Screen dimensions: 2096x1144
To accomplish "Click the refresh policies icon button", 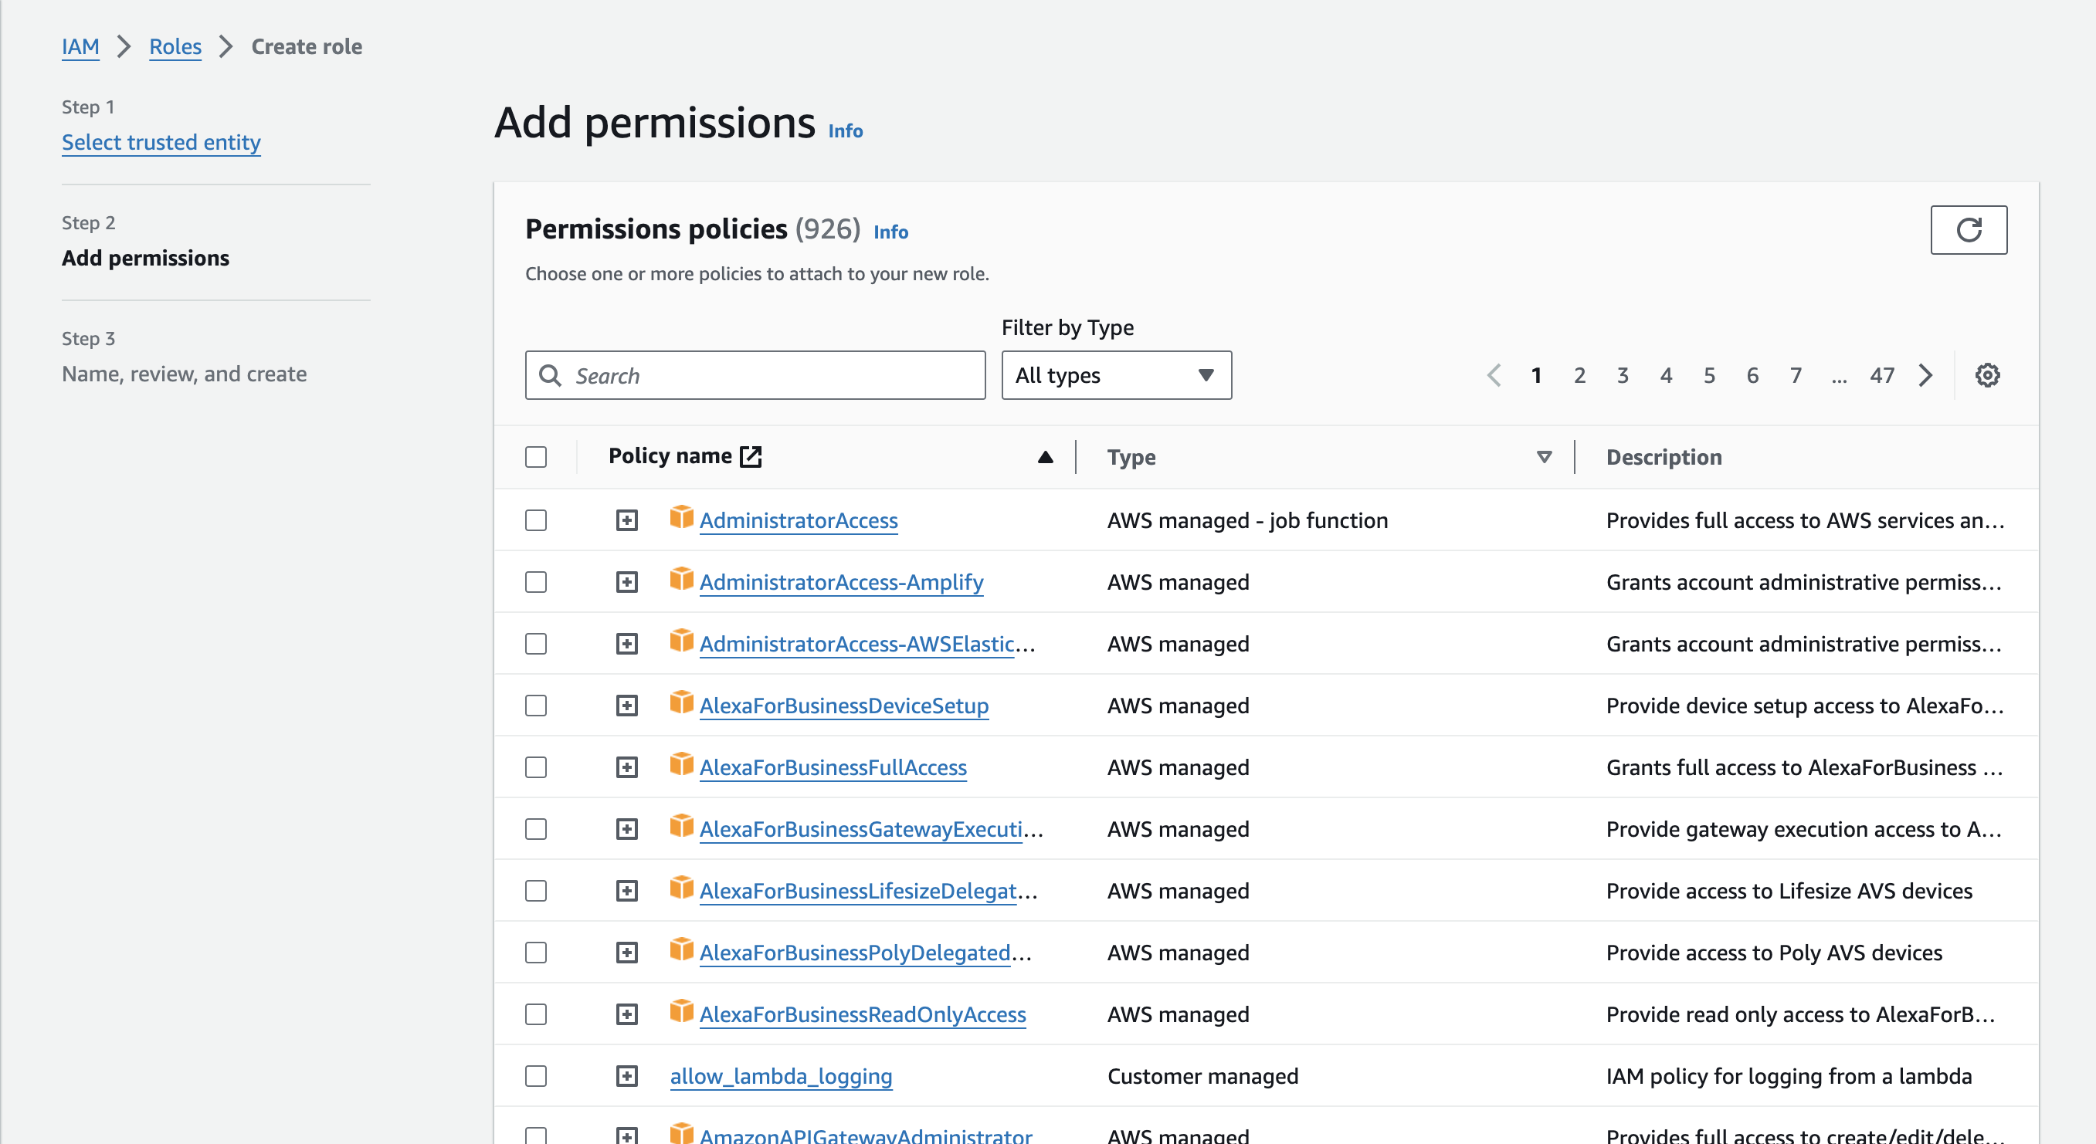I will pos(1968,230).
